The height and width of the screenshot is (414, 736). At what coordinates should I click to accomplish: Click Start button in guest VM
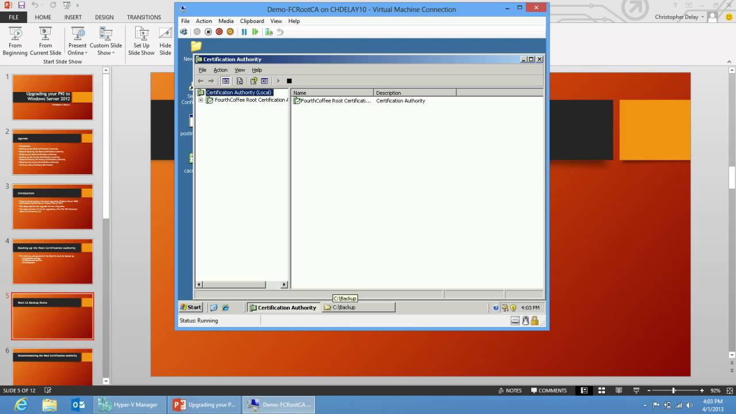tap(191, 308)
